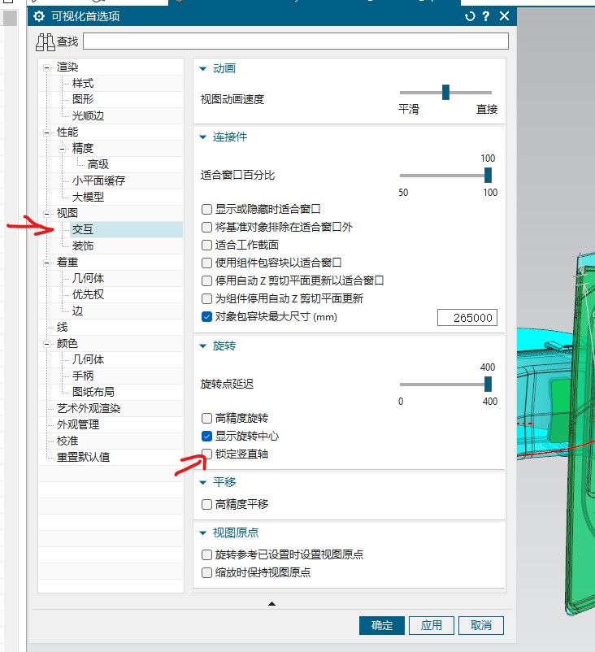Click the 确定 button
Viewport: 595px width, 652px height.
(x=382, y=625)
